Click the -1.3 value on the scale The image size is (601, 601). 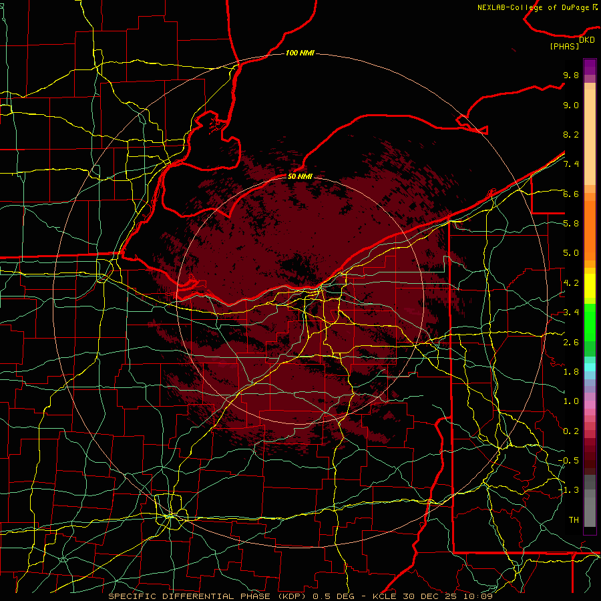[x=568, y=490]
